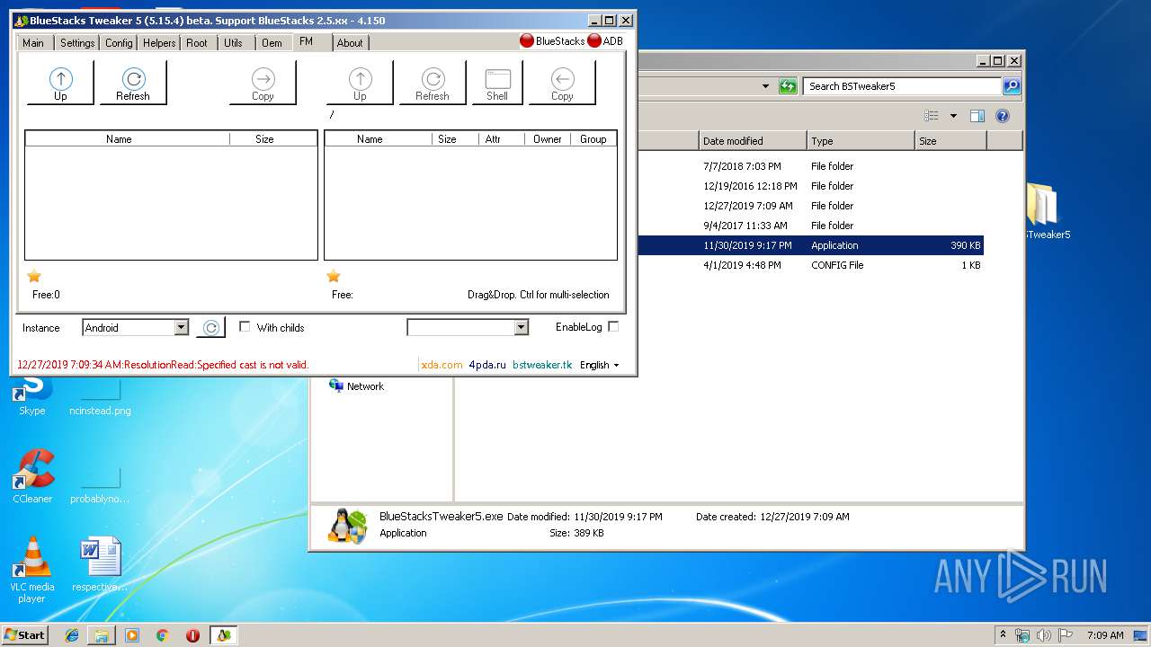This screenshot has height=647, width=1151.
Task: Click media player taskbar icon
Action: coord(132,635)
